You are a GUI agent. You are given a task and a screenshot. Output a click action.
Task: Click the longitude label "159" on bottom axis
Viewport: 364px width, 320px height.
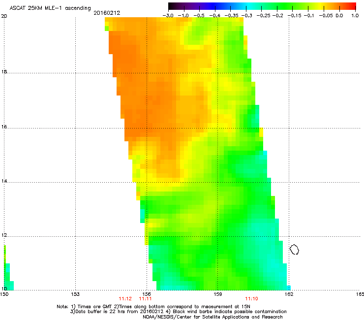pos(217,294)
